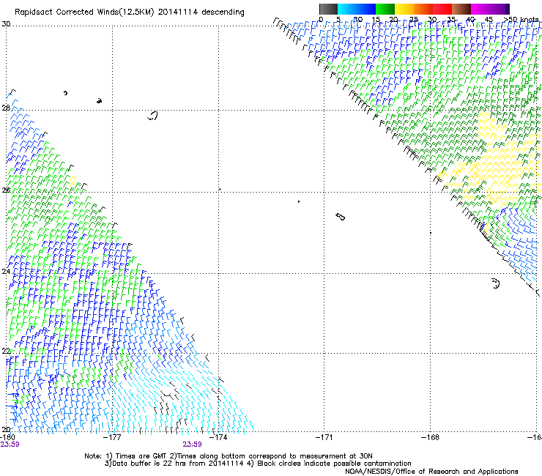
Task: Click the atoll outline near 28N -176
Action: click(x=153, y=116)
